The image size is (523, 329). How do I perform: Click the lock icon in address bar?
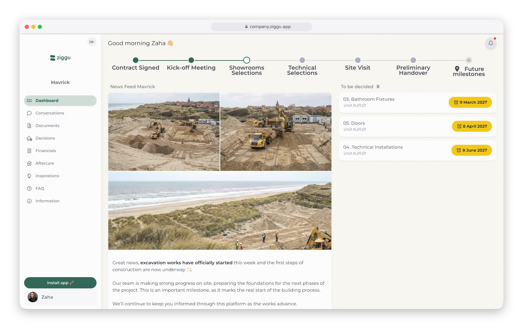click(246, 27)
